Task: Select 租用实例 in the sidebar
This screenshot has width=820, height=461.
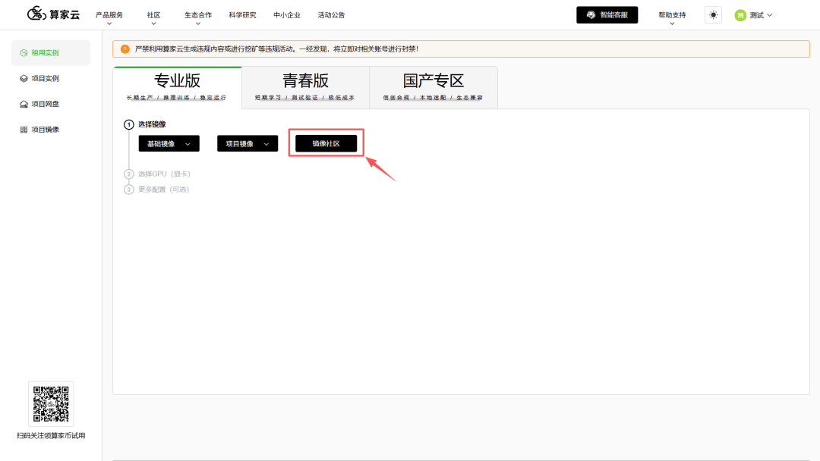Action: click(51, 53)
